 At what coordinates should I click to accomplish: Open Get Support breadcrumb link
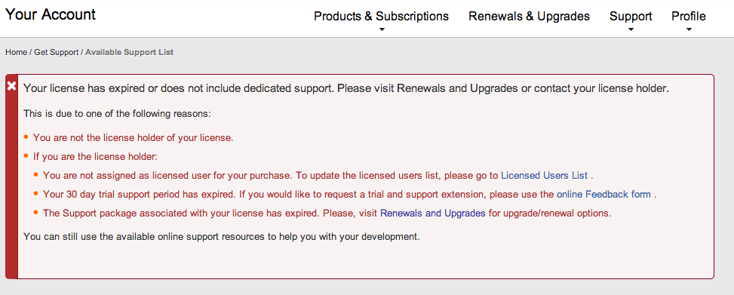click(56, 52)
